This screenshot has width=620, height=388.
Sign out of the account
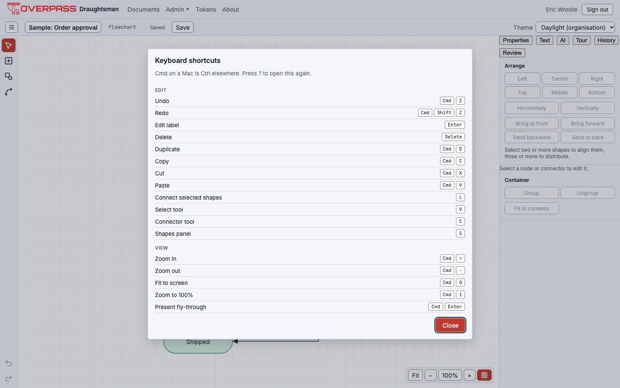point(597,9)
